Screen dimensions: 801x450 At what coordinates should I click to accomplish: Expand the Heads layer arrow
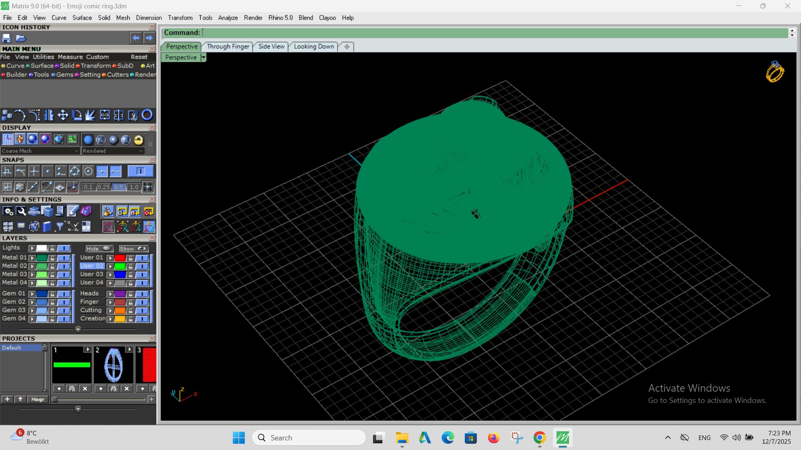110,294
